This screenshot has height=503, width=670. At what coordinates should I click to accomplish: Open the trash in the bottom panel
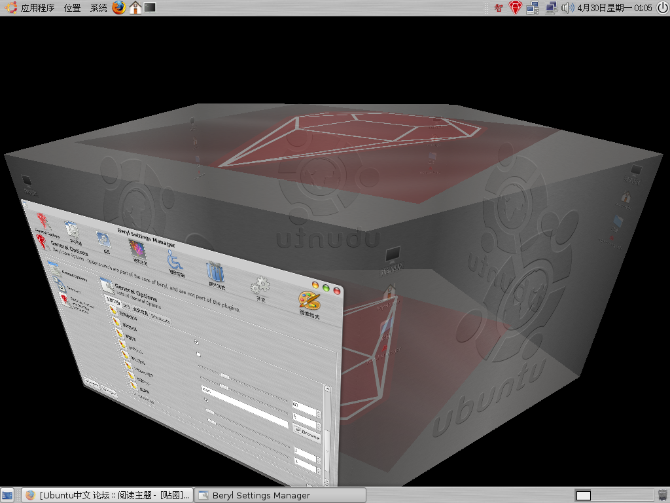[x=662, y=495]
